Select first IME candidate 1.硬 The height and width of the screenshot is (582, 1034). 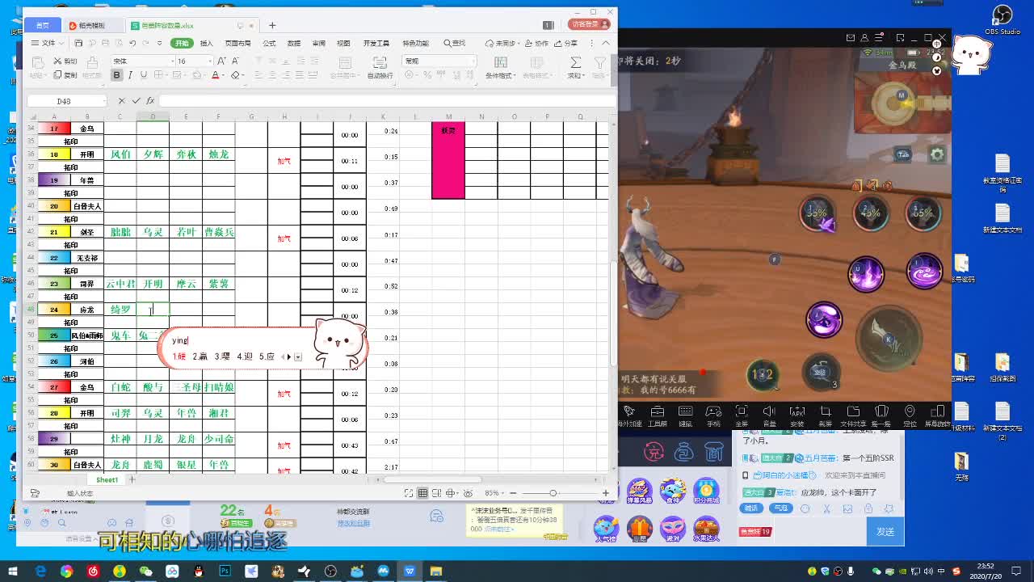click(x=179, y=356)
